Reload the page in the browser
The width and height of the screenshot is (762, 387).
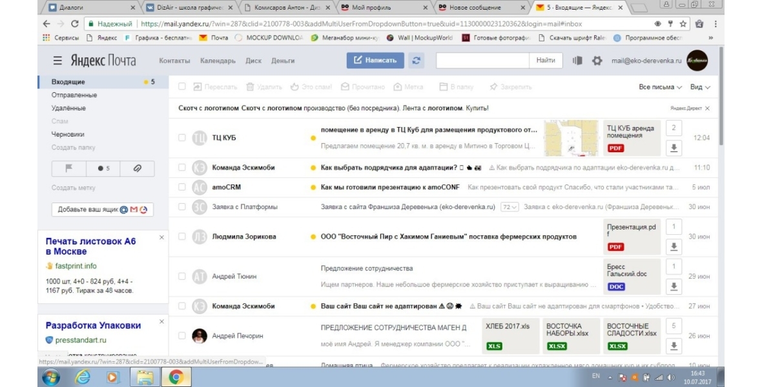click(75, 24)
